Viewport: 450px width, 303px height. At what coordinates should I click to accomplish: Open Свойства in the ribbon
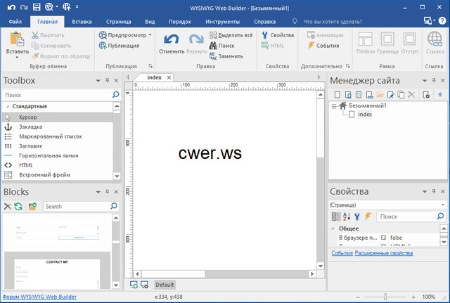pos(276,34)
